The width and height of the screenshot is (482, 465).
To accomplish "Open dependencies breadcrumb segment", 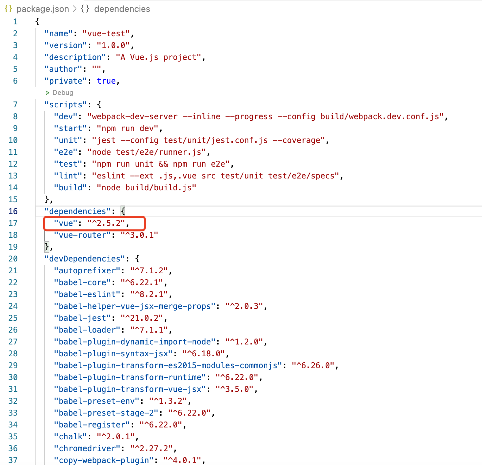I will pos(122,9).
